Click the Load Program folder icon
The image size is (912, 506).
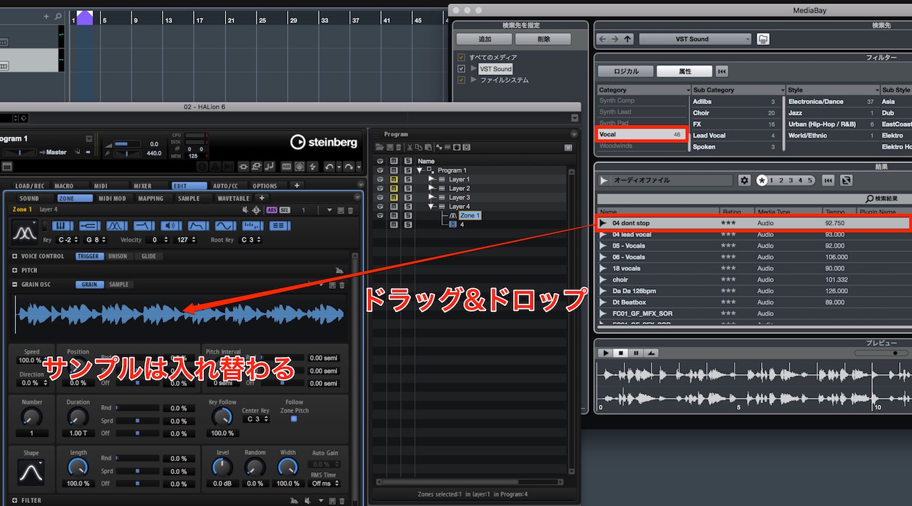pyautogui.click(x=380, y=147)
